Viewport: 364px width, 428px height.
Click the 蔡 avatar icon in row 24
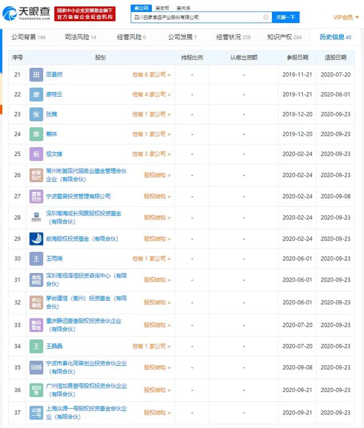point(36,134)
